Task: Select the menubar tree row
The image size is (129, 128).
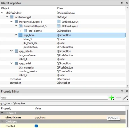Action: click(x=63, y=79)
